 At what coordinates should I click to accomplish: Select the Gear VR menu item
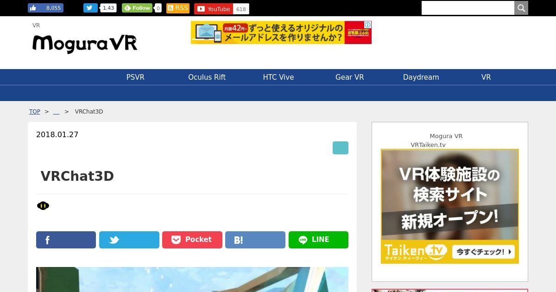350,77
